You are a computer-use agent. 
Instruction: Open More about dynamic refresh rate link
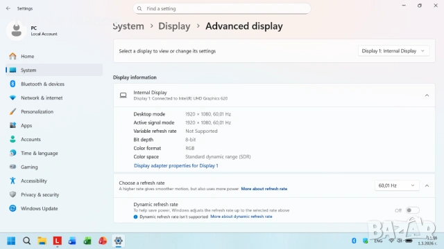tap(241, 216)
